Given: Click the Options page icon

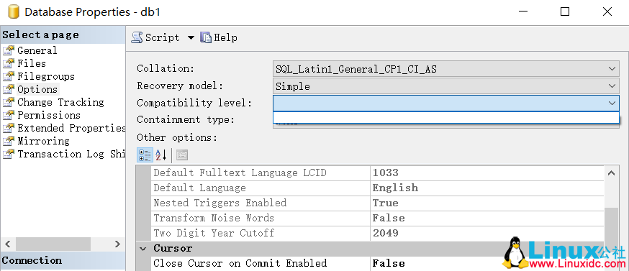Looking at the screenshot, I should pos(9,89).
